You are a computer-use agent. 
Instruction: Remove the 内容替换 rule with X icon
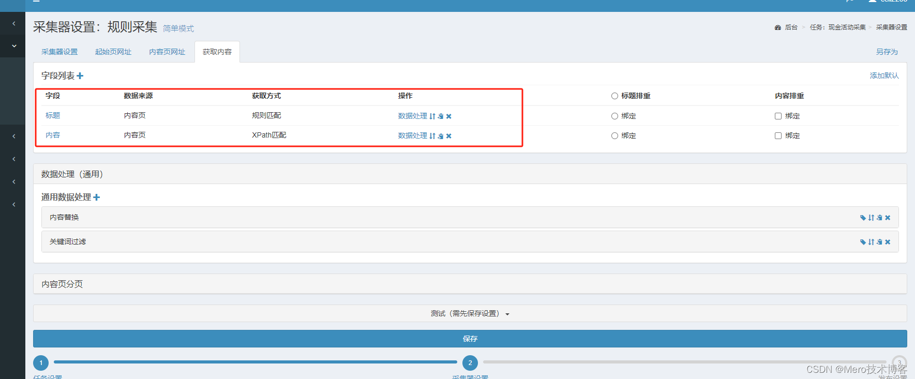pyautogui.click(x=888, y=218)
